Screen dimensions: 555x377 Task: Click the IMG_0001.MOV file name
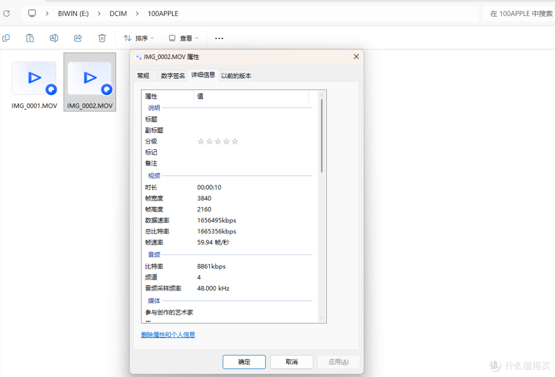(x=34, y=106)
